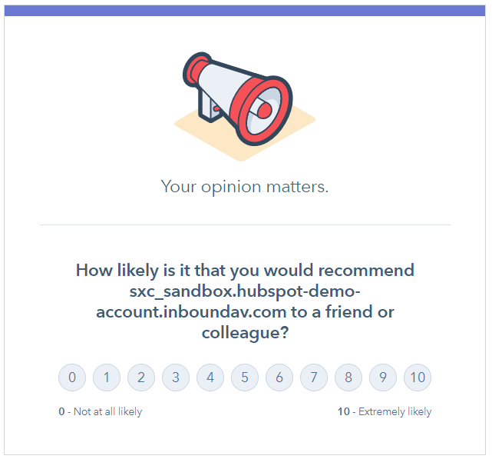Image resolution: width=492 pixels, height=459 pixels.
Task: Pick rating 2 circle
Action: click(x=141, y=378)
